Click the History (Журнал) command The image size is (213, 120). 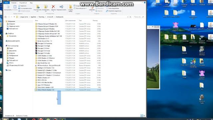[99, 11]
